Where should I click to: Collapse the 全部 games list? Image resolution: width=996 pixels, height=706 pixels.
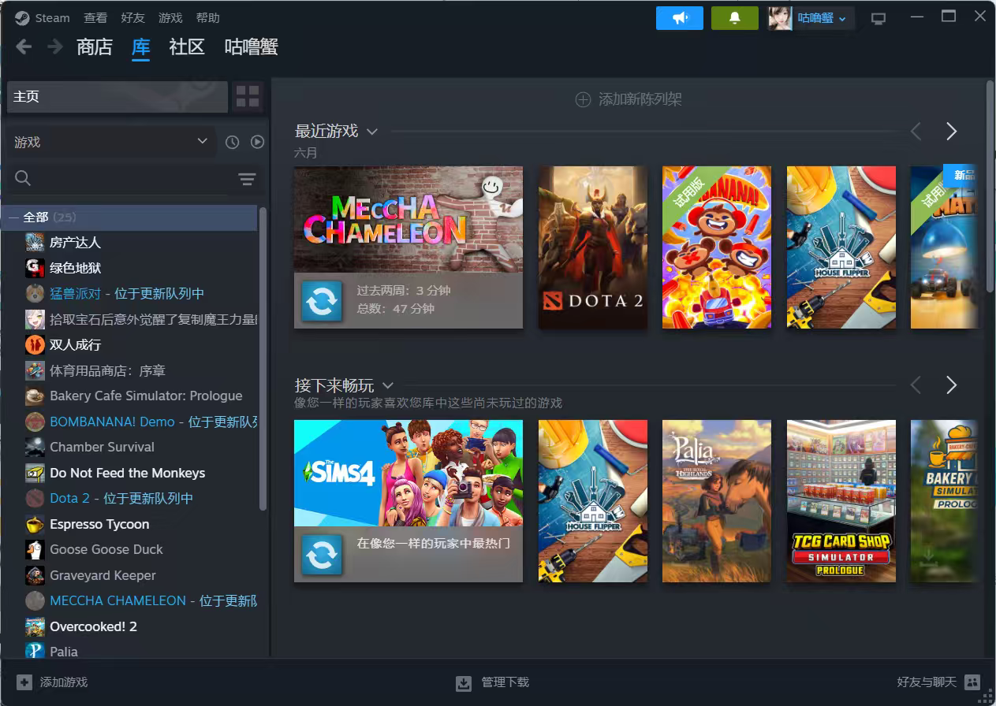click(x=13, y=217)
